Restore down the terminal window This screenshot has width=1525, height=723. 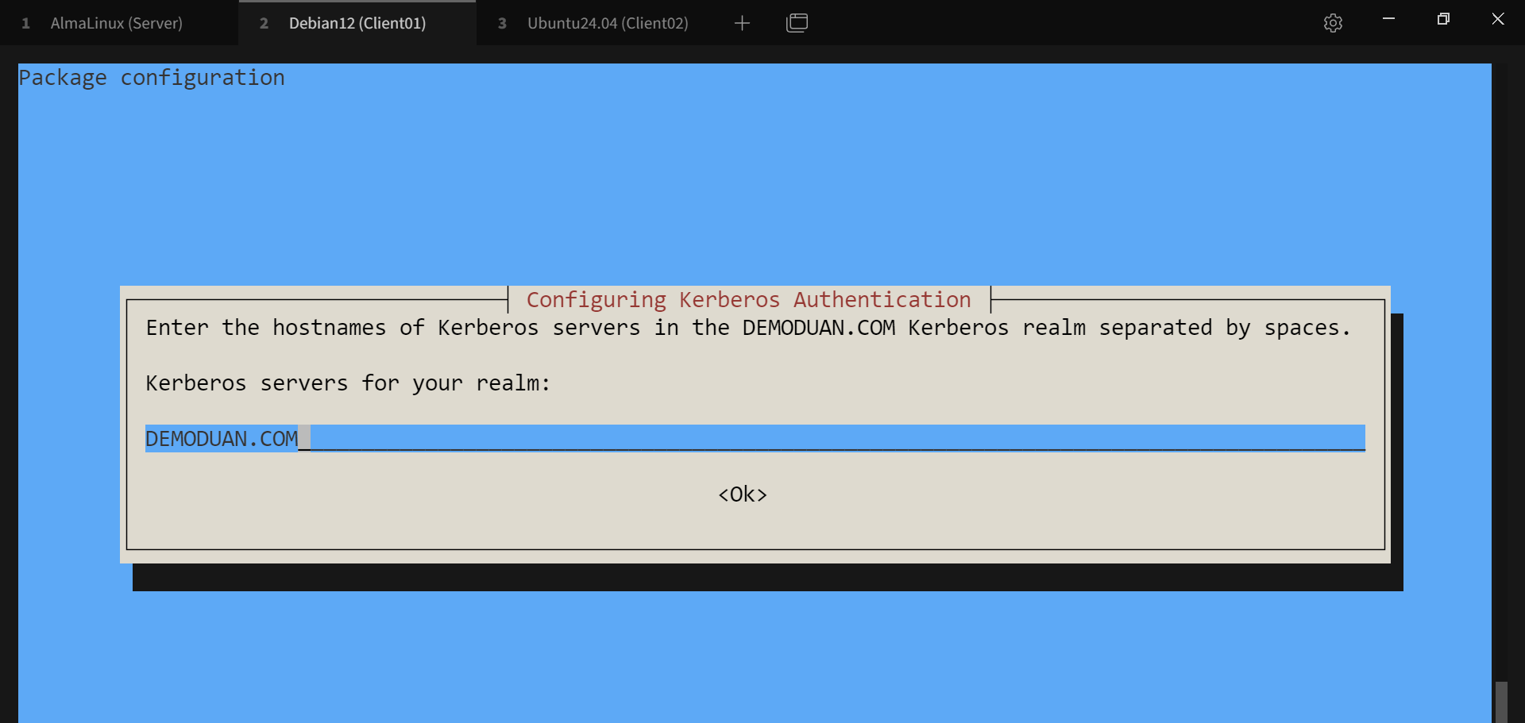tap(1443, 19)
